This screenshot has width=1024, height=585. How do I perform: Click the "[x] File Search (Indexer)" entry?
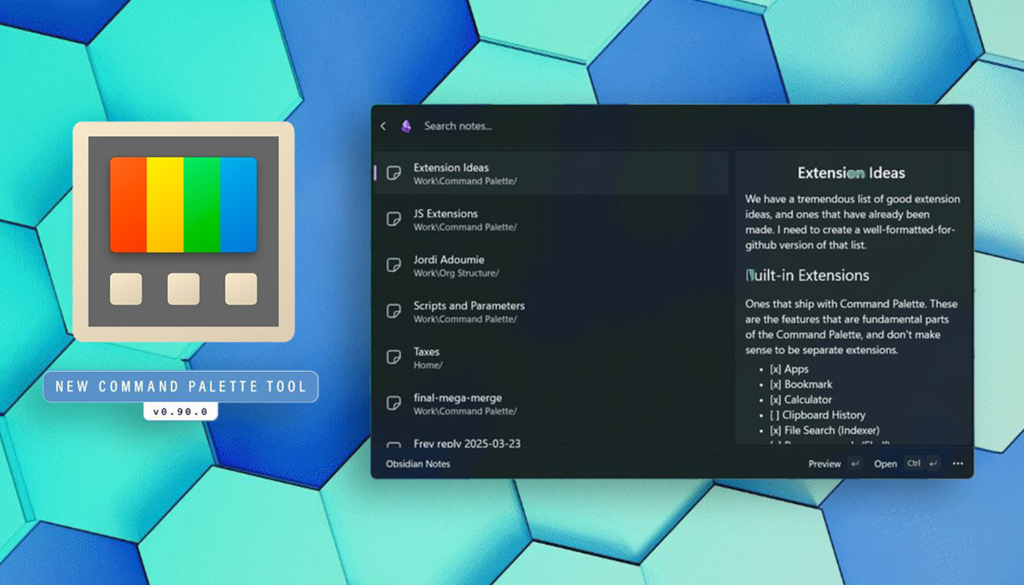pyautogui.click(x=824, y=431)
